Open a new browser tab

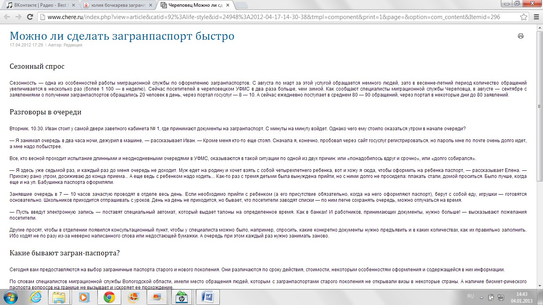[242, 5]
